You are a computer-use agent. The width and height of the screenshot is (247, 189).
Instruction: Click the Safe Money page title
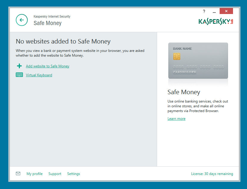pos(48,23)
